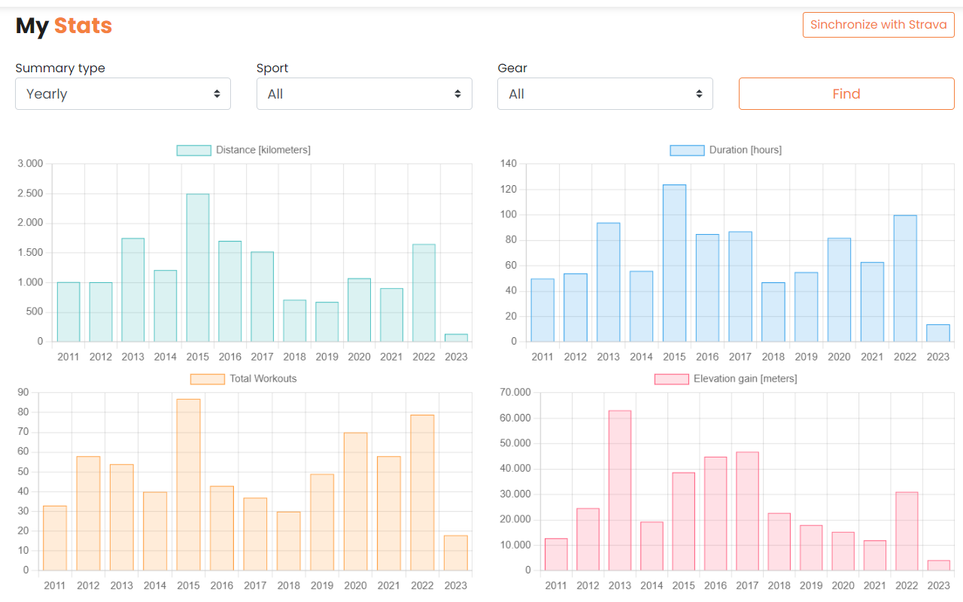Click the Gear label above the dropdown
The image size is (963, 602).
[512, 68]
